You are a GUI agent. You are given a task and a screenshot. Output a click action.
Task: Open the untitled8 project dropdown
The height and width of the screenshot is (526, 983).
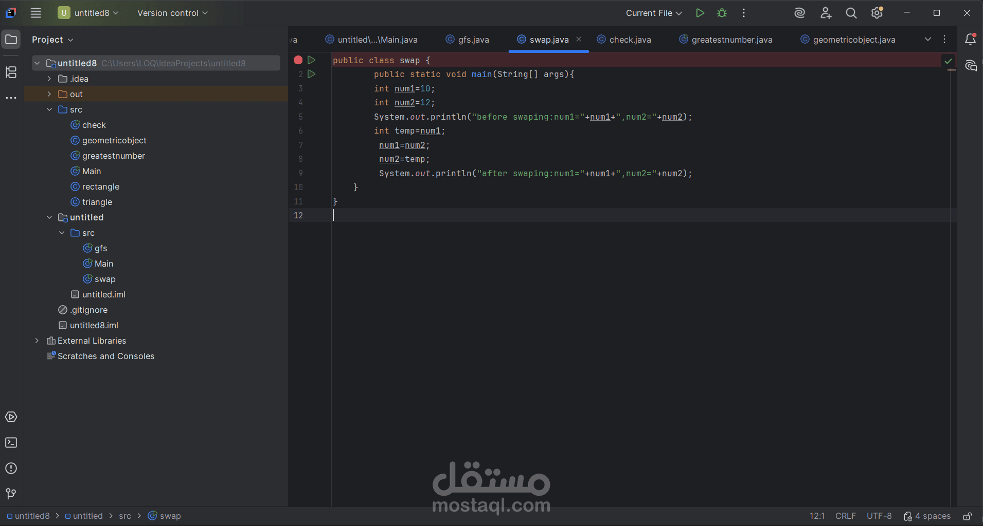click(x=88, y=13)
